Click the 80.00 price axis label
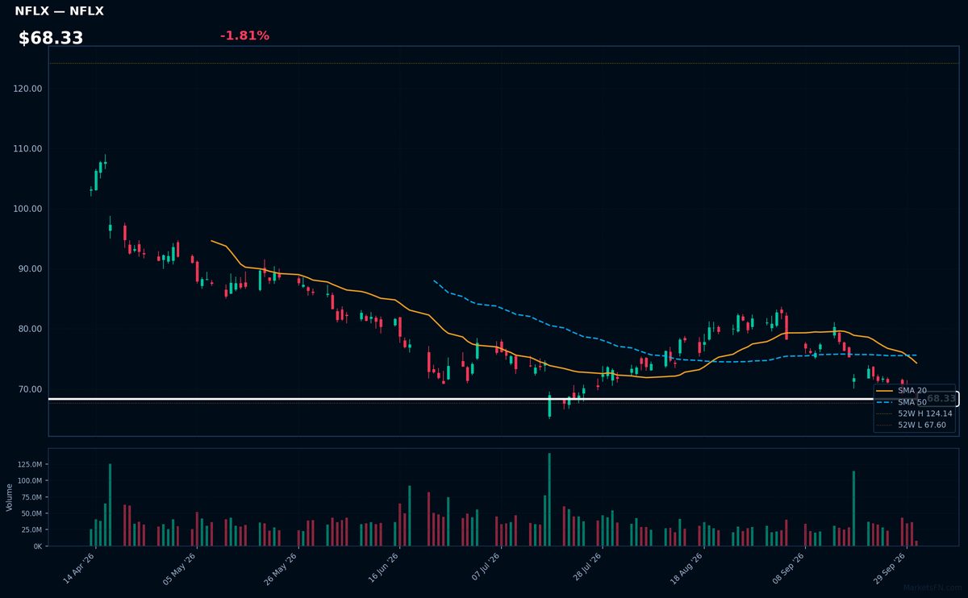This screenshot has height=598, width=968. click(x=30, y=329)
